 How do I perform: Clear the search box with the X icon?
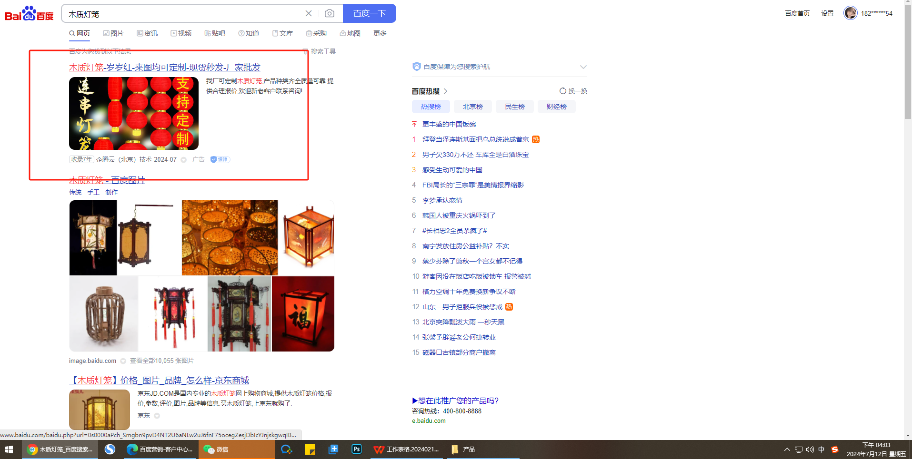(309, 13)
